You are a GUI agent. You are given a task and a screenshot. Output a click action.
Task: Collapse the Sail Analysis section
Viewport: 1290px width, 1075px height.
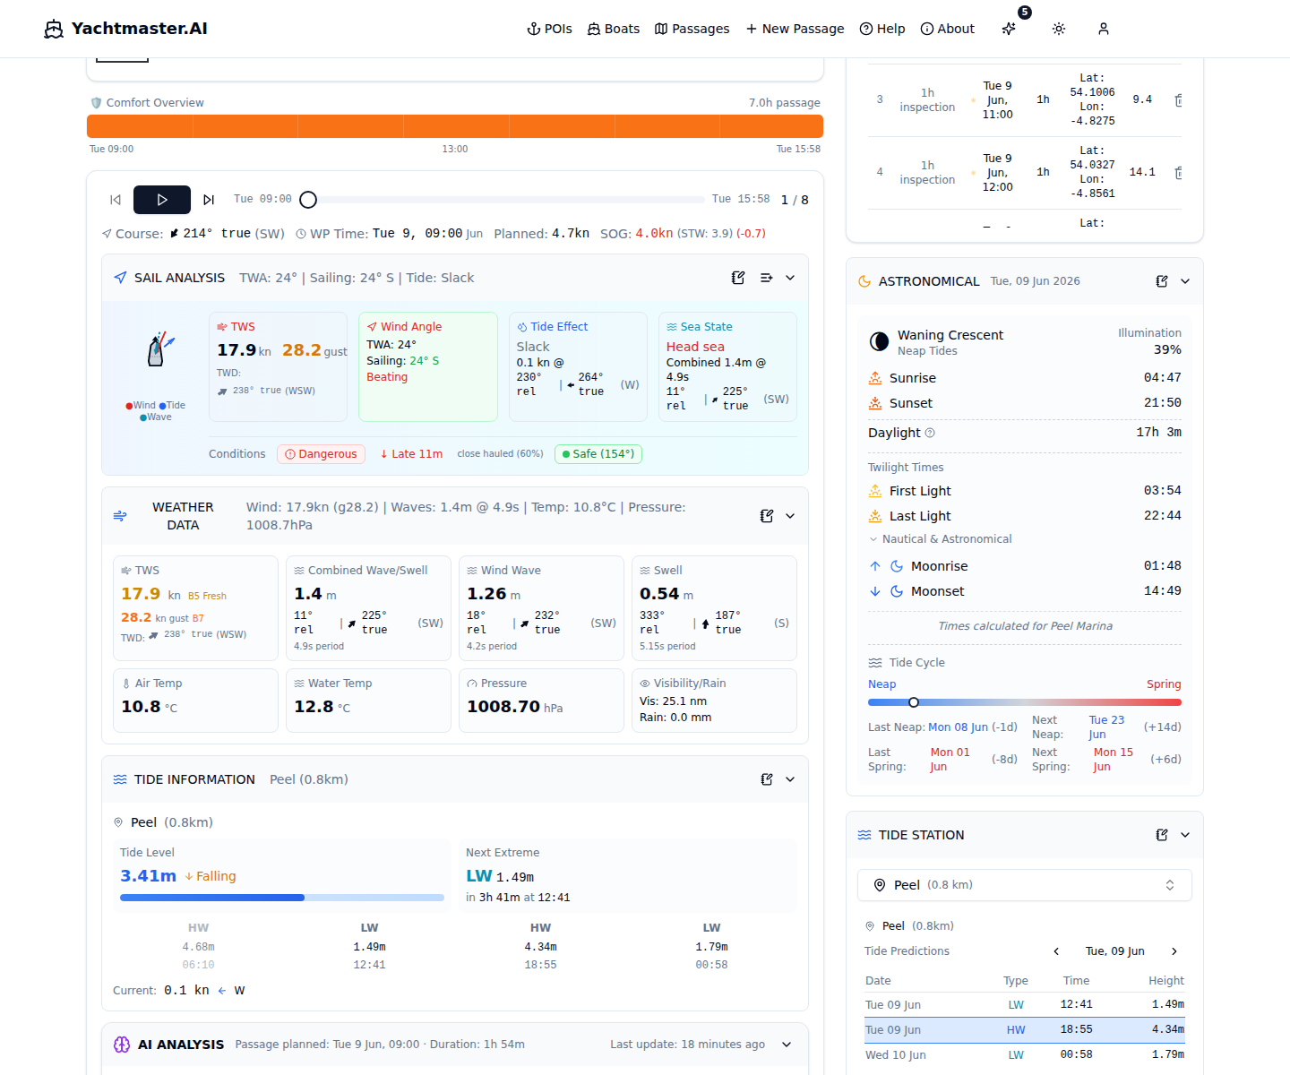point(790,278)
